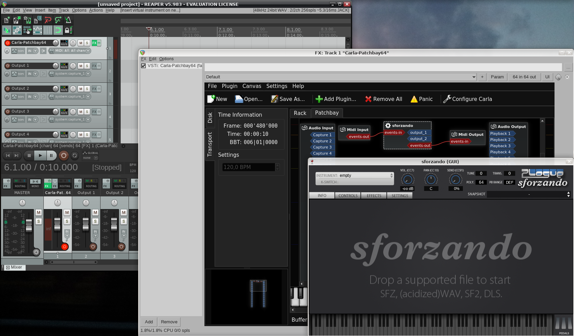Uncheck the VSTi Carla-Patchbay64 checkbox
Screen dimensions: 574x336
coord(144,66)
